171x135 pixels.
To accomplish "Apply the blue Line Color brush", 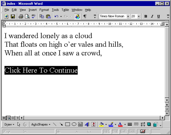I will pyautogui.click(x=111, y=124).
